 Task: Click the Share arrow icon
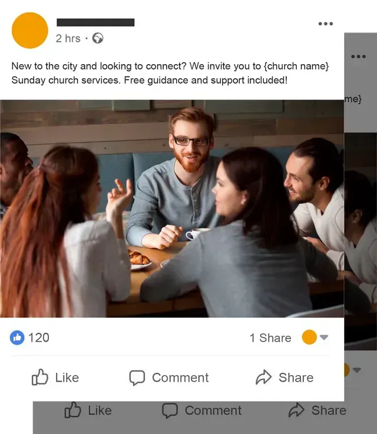pyautogui.click(x=263, y=377)
